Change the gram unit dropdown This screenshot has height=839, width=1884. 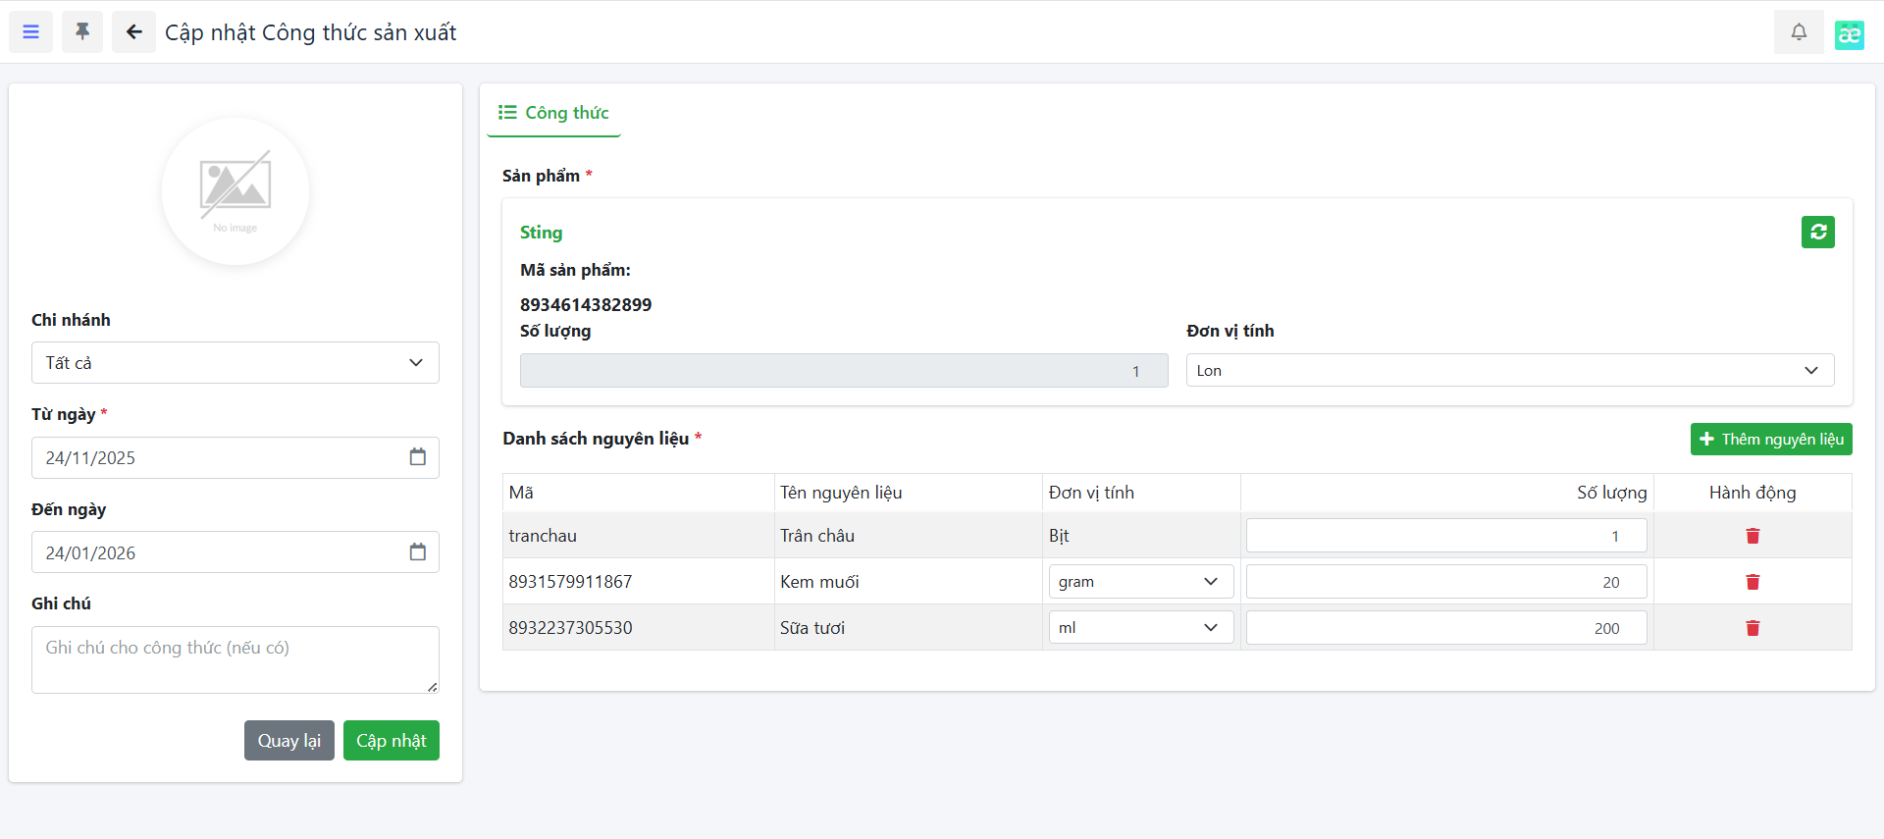tap(1140, 582)
